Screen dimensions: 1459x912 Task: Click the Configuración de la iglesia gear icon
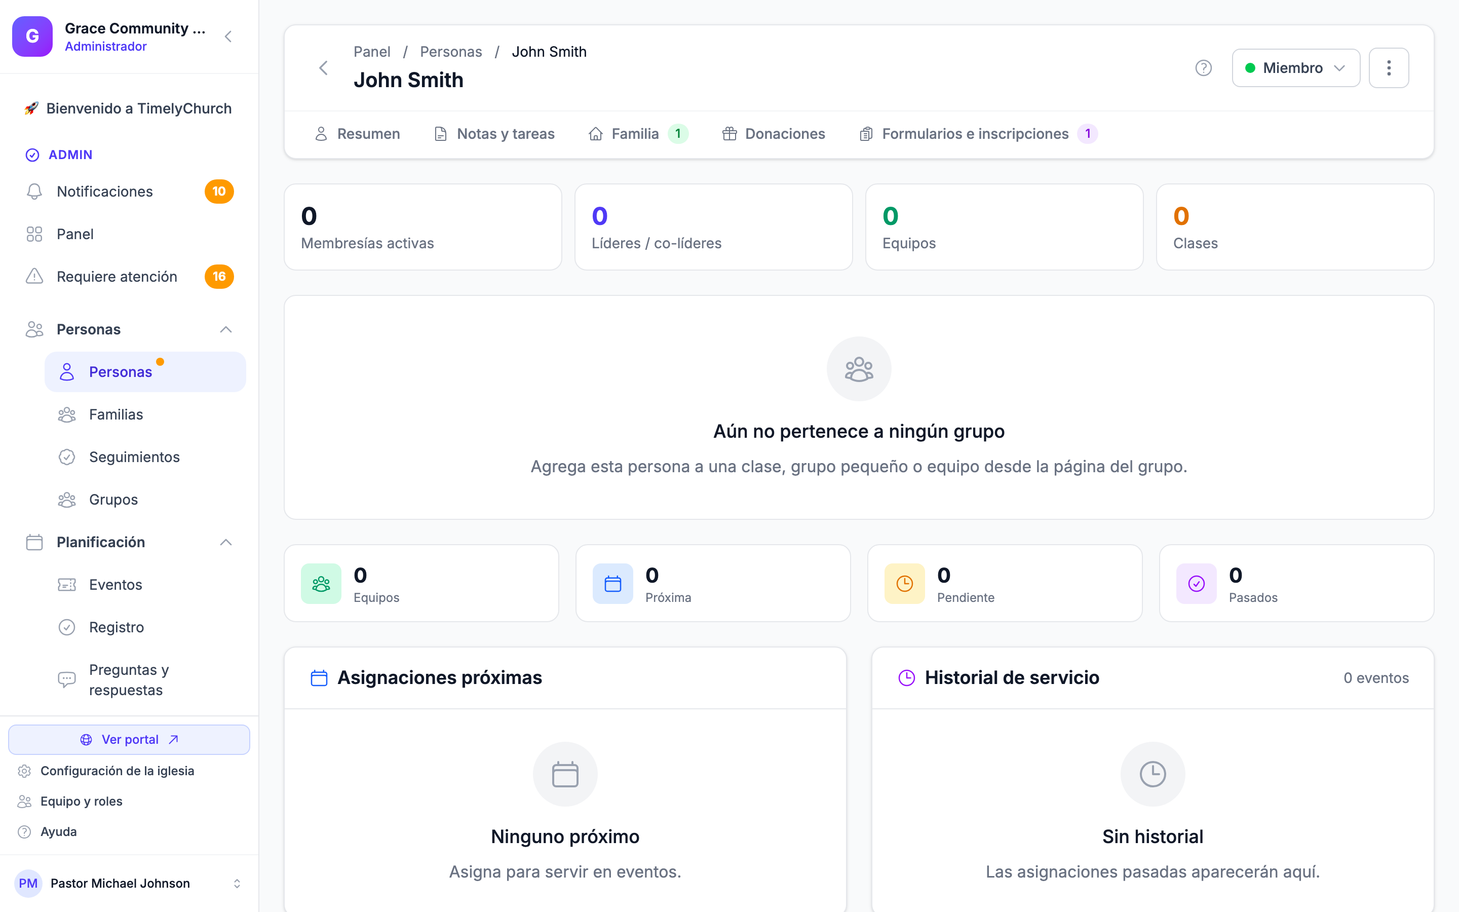coord(24,771)
